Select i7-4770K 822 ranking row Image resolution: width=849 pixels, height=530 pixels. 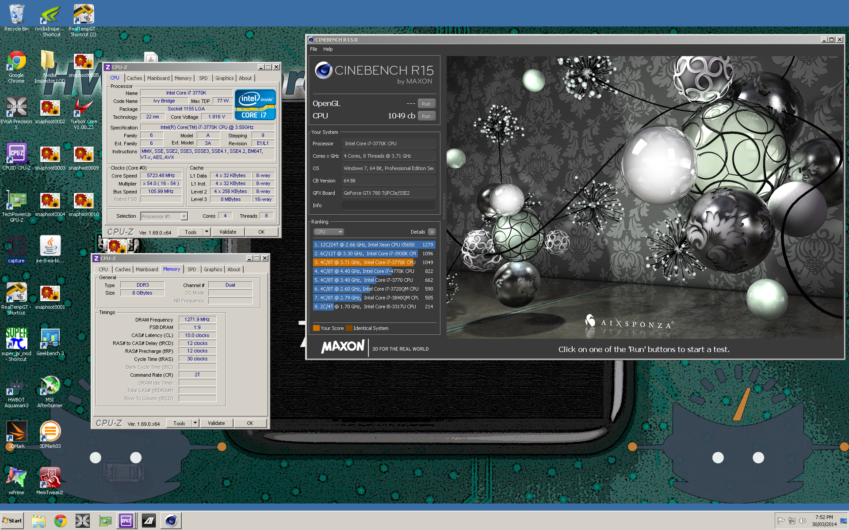[x=374, y=271]
